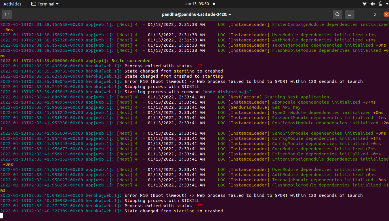Click the volume speaker icon
This screenshot has width=389, height=221.
pos(373,4)
